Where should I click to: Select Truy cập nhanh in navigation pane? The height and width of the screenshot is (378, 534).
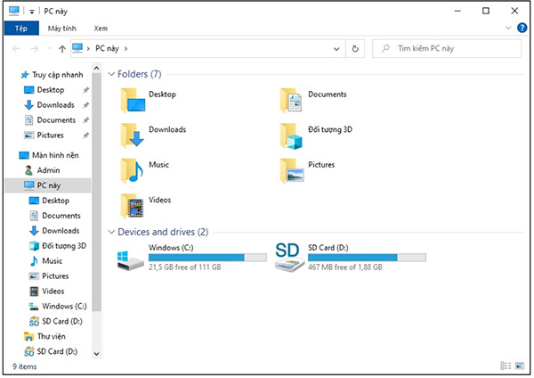(x=52, y=75)
